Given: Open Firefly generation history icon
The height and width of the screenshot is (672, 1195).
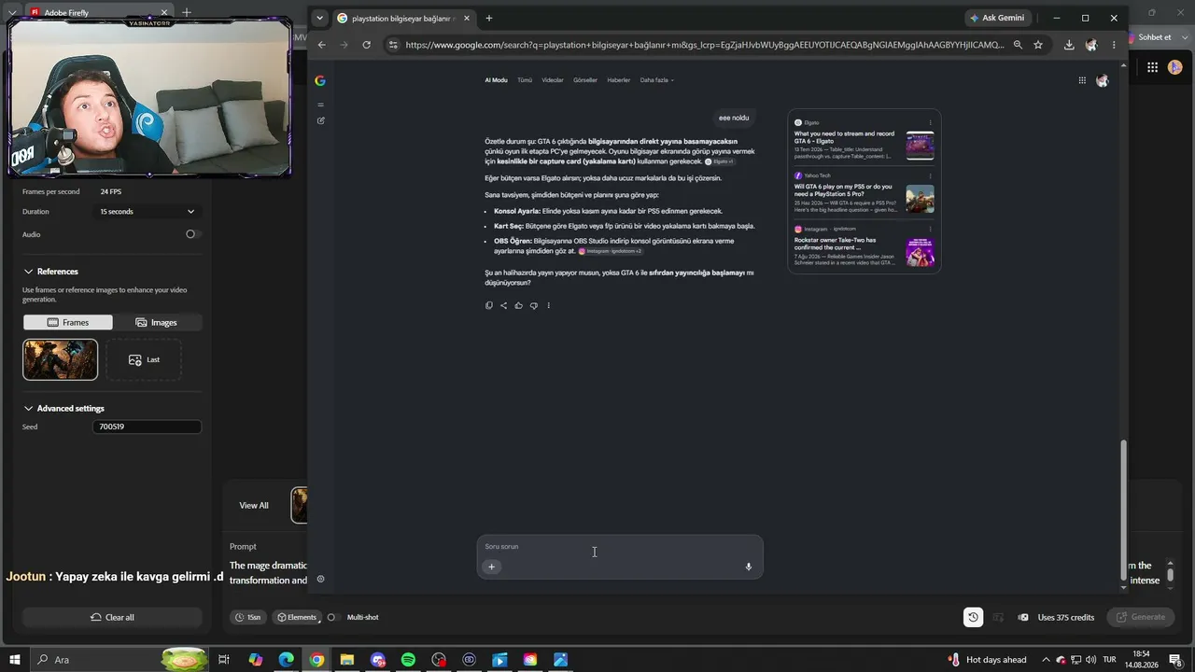Looking at the screenshot, I should click(973, 617).
